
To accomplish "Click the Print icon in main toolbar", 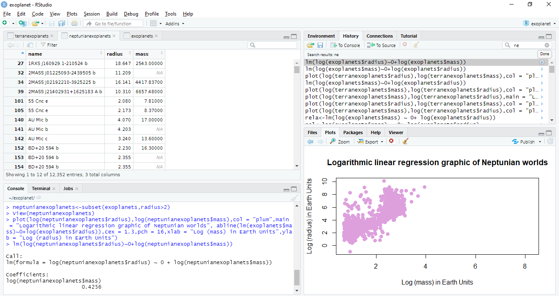I will [x=74, y=23].
